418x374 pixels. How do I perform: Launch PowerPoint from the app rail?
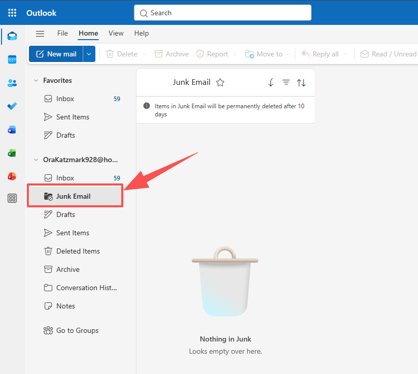12,176
